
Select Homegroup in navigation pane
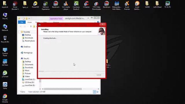click(27, 53)
